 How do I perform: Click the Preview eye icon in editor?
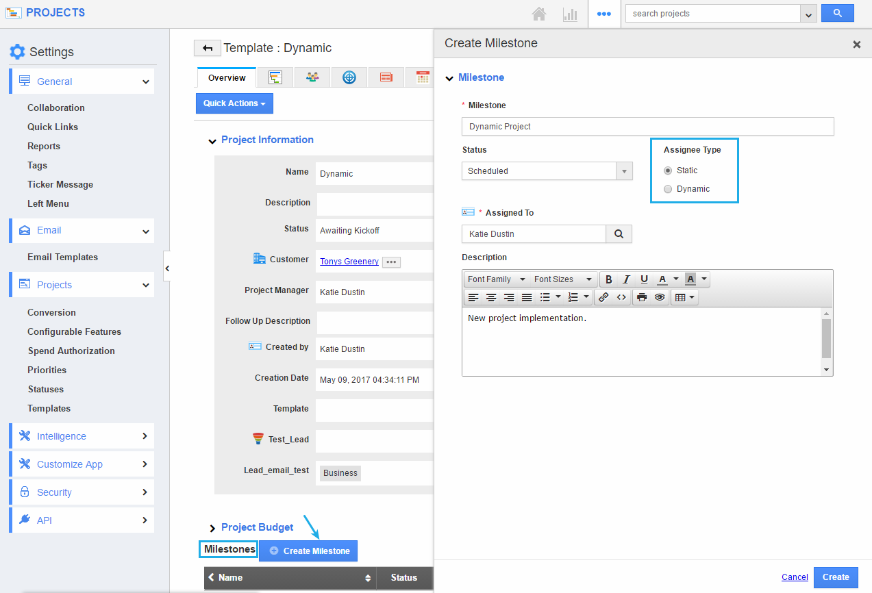[x=660, y=297]
